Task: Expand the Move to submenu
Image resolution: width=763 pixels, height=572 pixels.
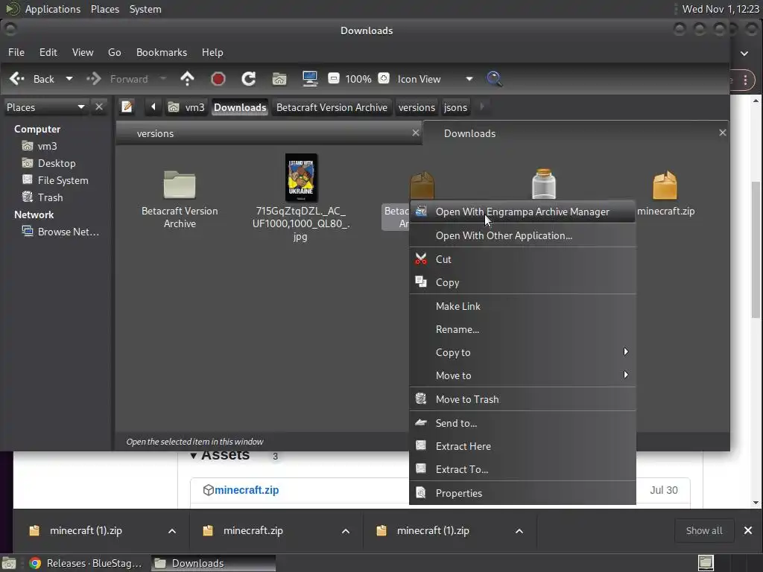Action: (522, 375)
